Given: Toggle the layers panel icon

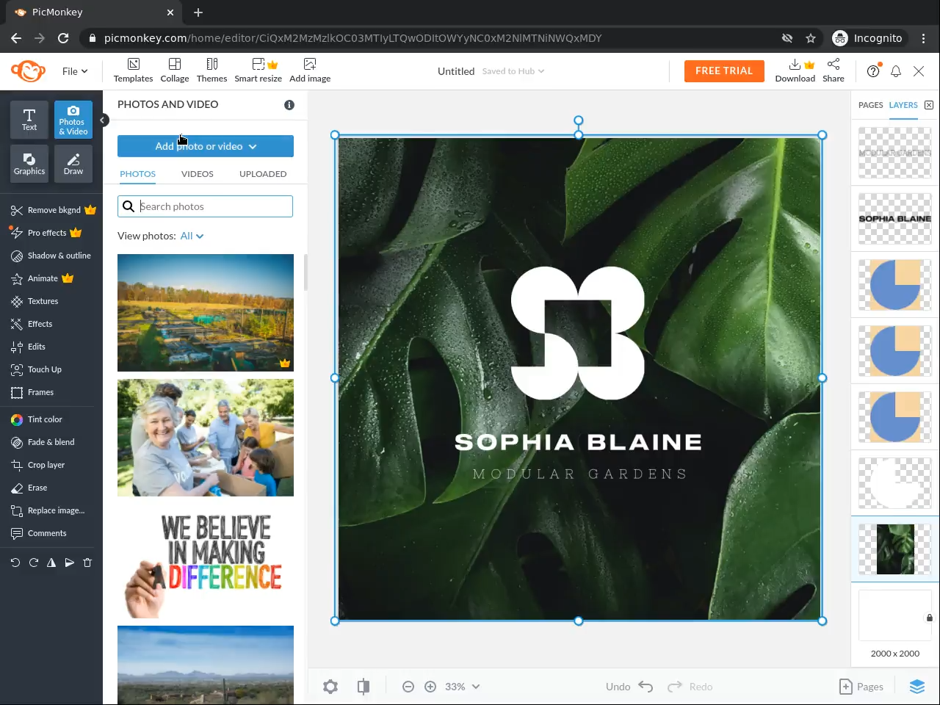Looking at the screenshot, I should click(917, 687).
